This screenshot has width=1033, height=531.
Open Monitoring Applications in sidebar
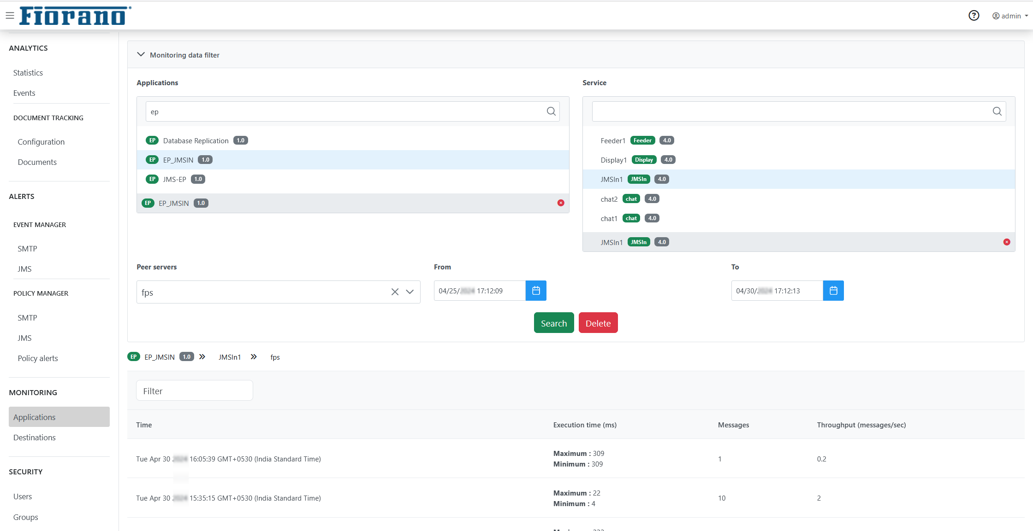coord(59,417)
